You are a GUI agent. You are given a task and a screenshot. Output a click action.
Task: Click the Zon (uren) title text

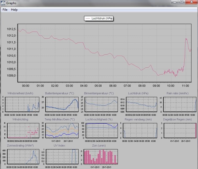coord(99,145)
